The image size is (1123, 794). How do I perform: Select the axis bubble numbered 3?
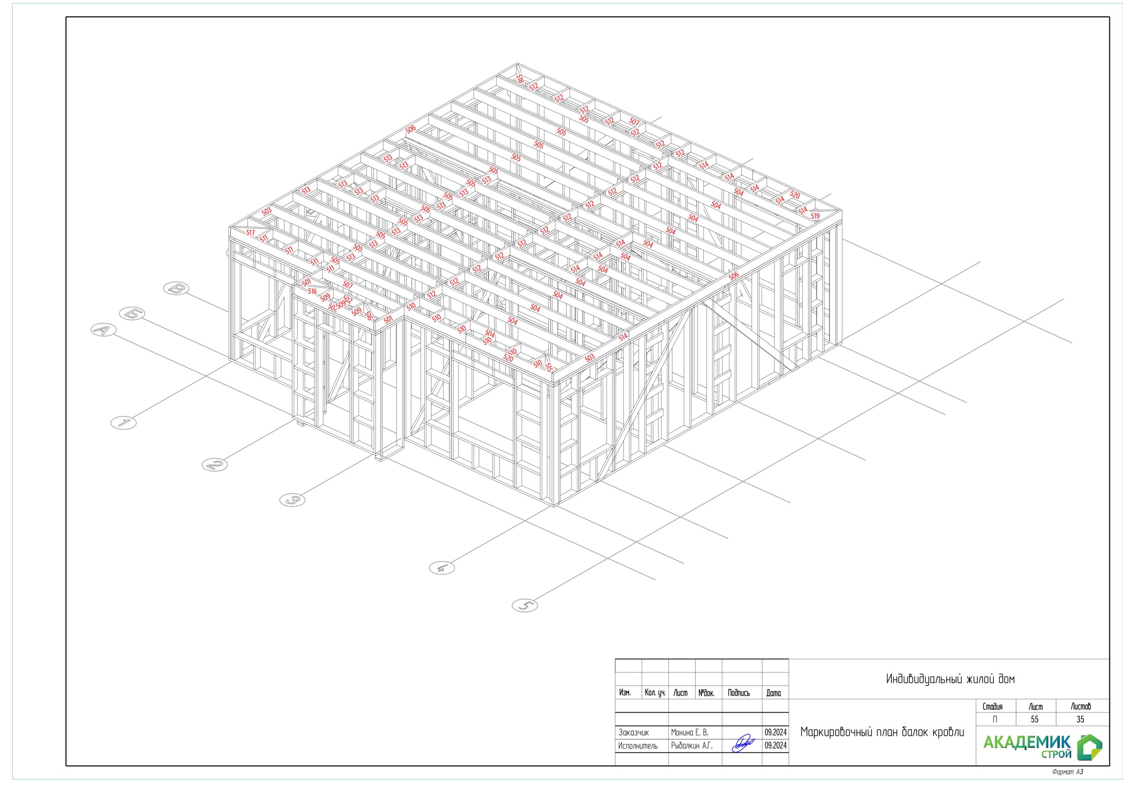(x=293, y=500)
